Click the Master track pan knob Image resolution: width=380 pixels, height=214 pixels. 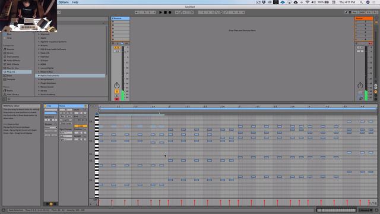click(360, 86)
